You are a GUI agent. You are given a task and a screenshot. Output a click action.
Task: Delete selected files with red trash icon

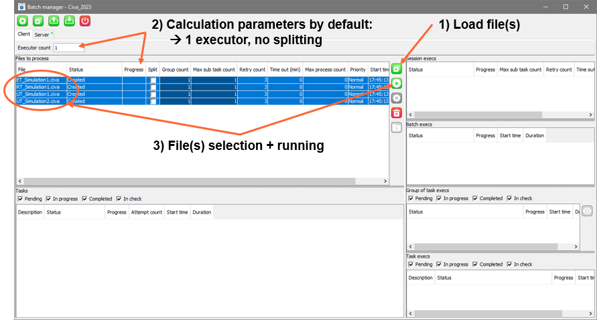pyautogui.click(x=397, y=113)
